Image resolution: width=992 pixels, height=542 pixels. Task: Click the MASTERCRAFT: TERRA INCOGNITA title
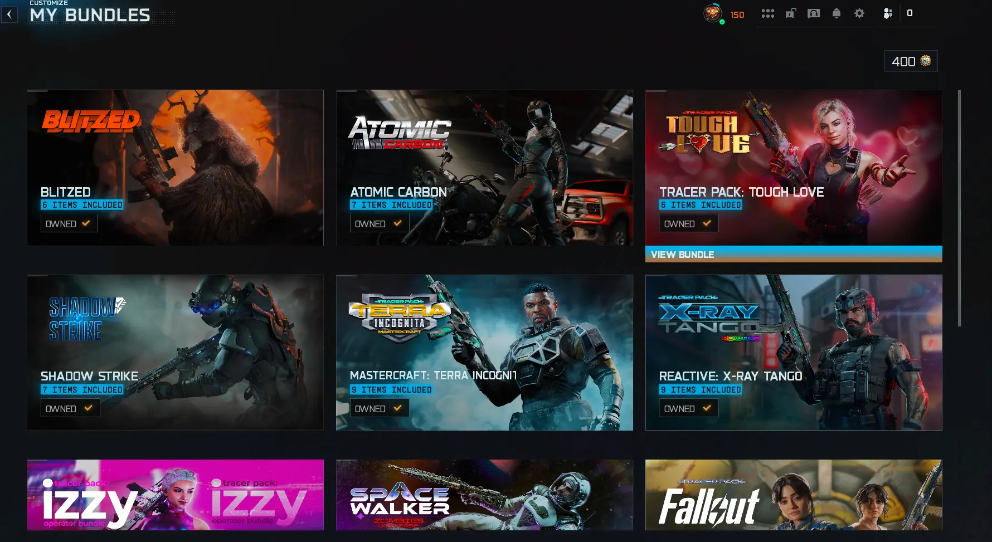pyautogui.click(x=434, y=375)
